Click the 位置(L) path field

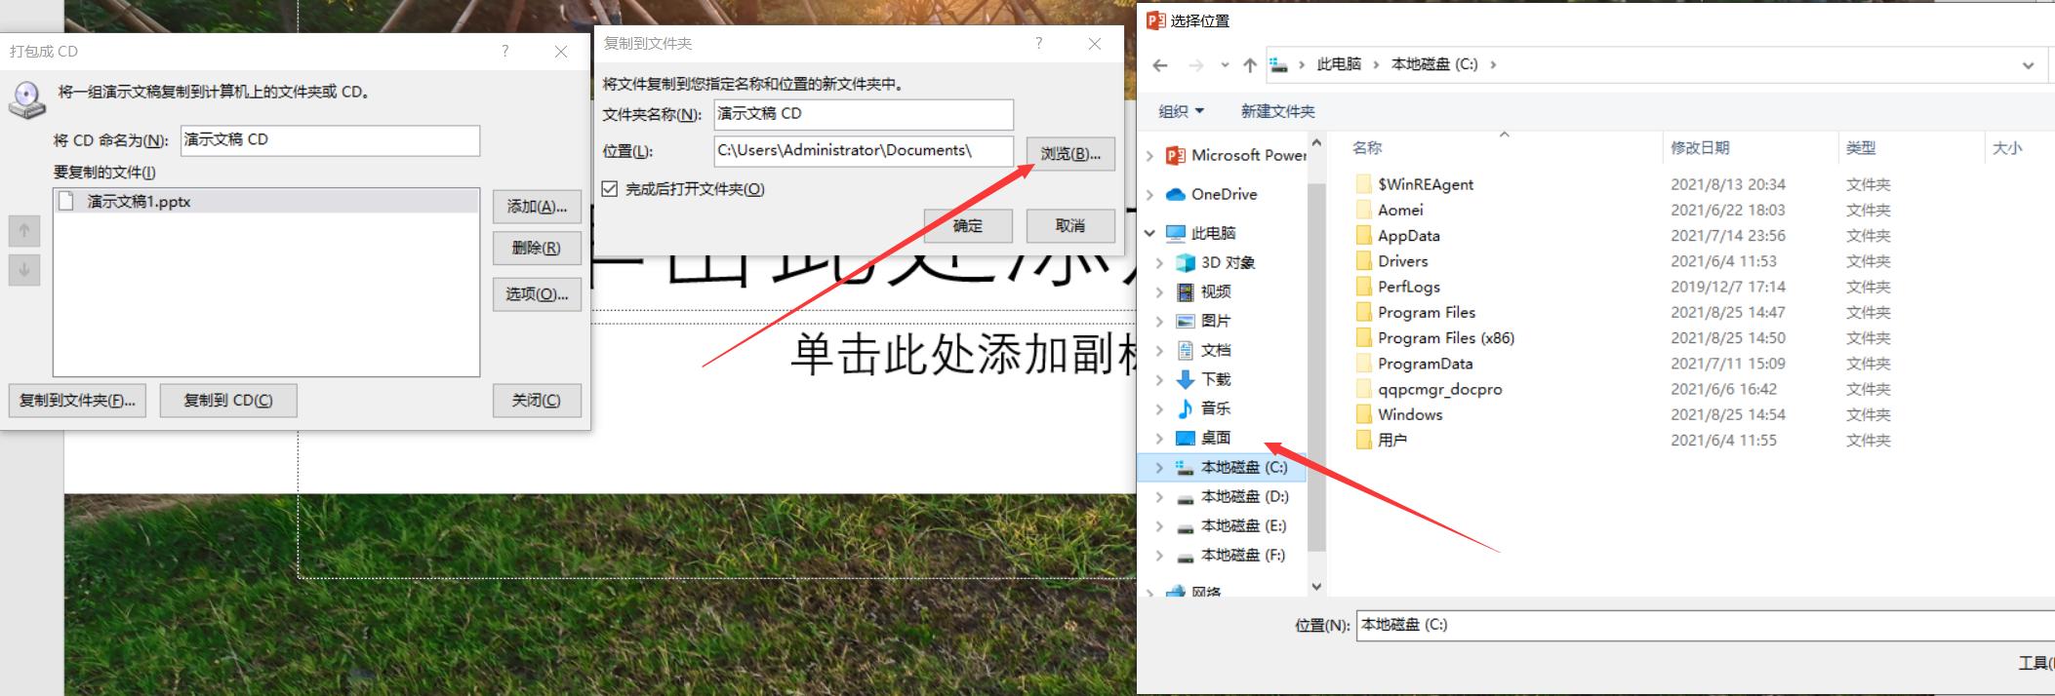pyautogui.click(x=864, y=151)
